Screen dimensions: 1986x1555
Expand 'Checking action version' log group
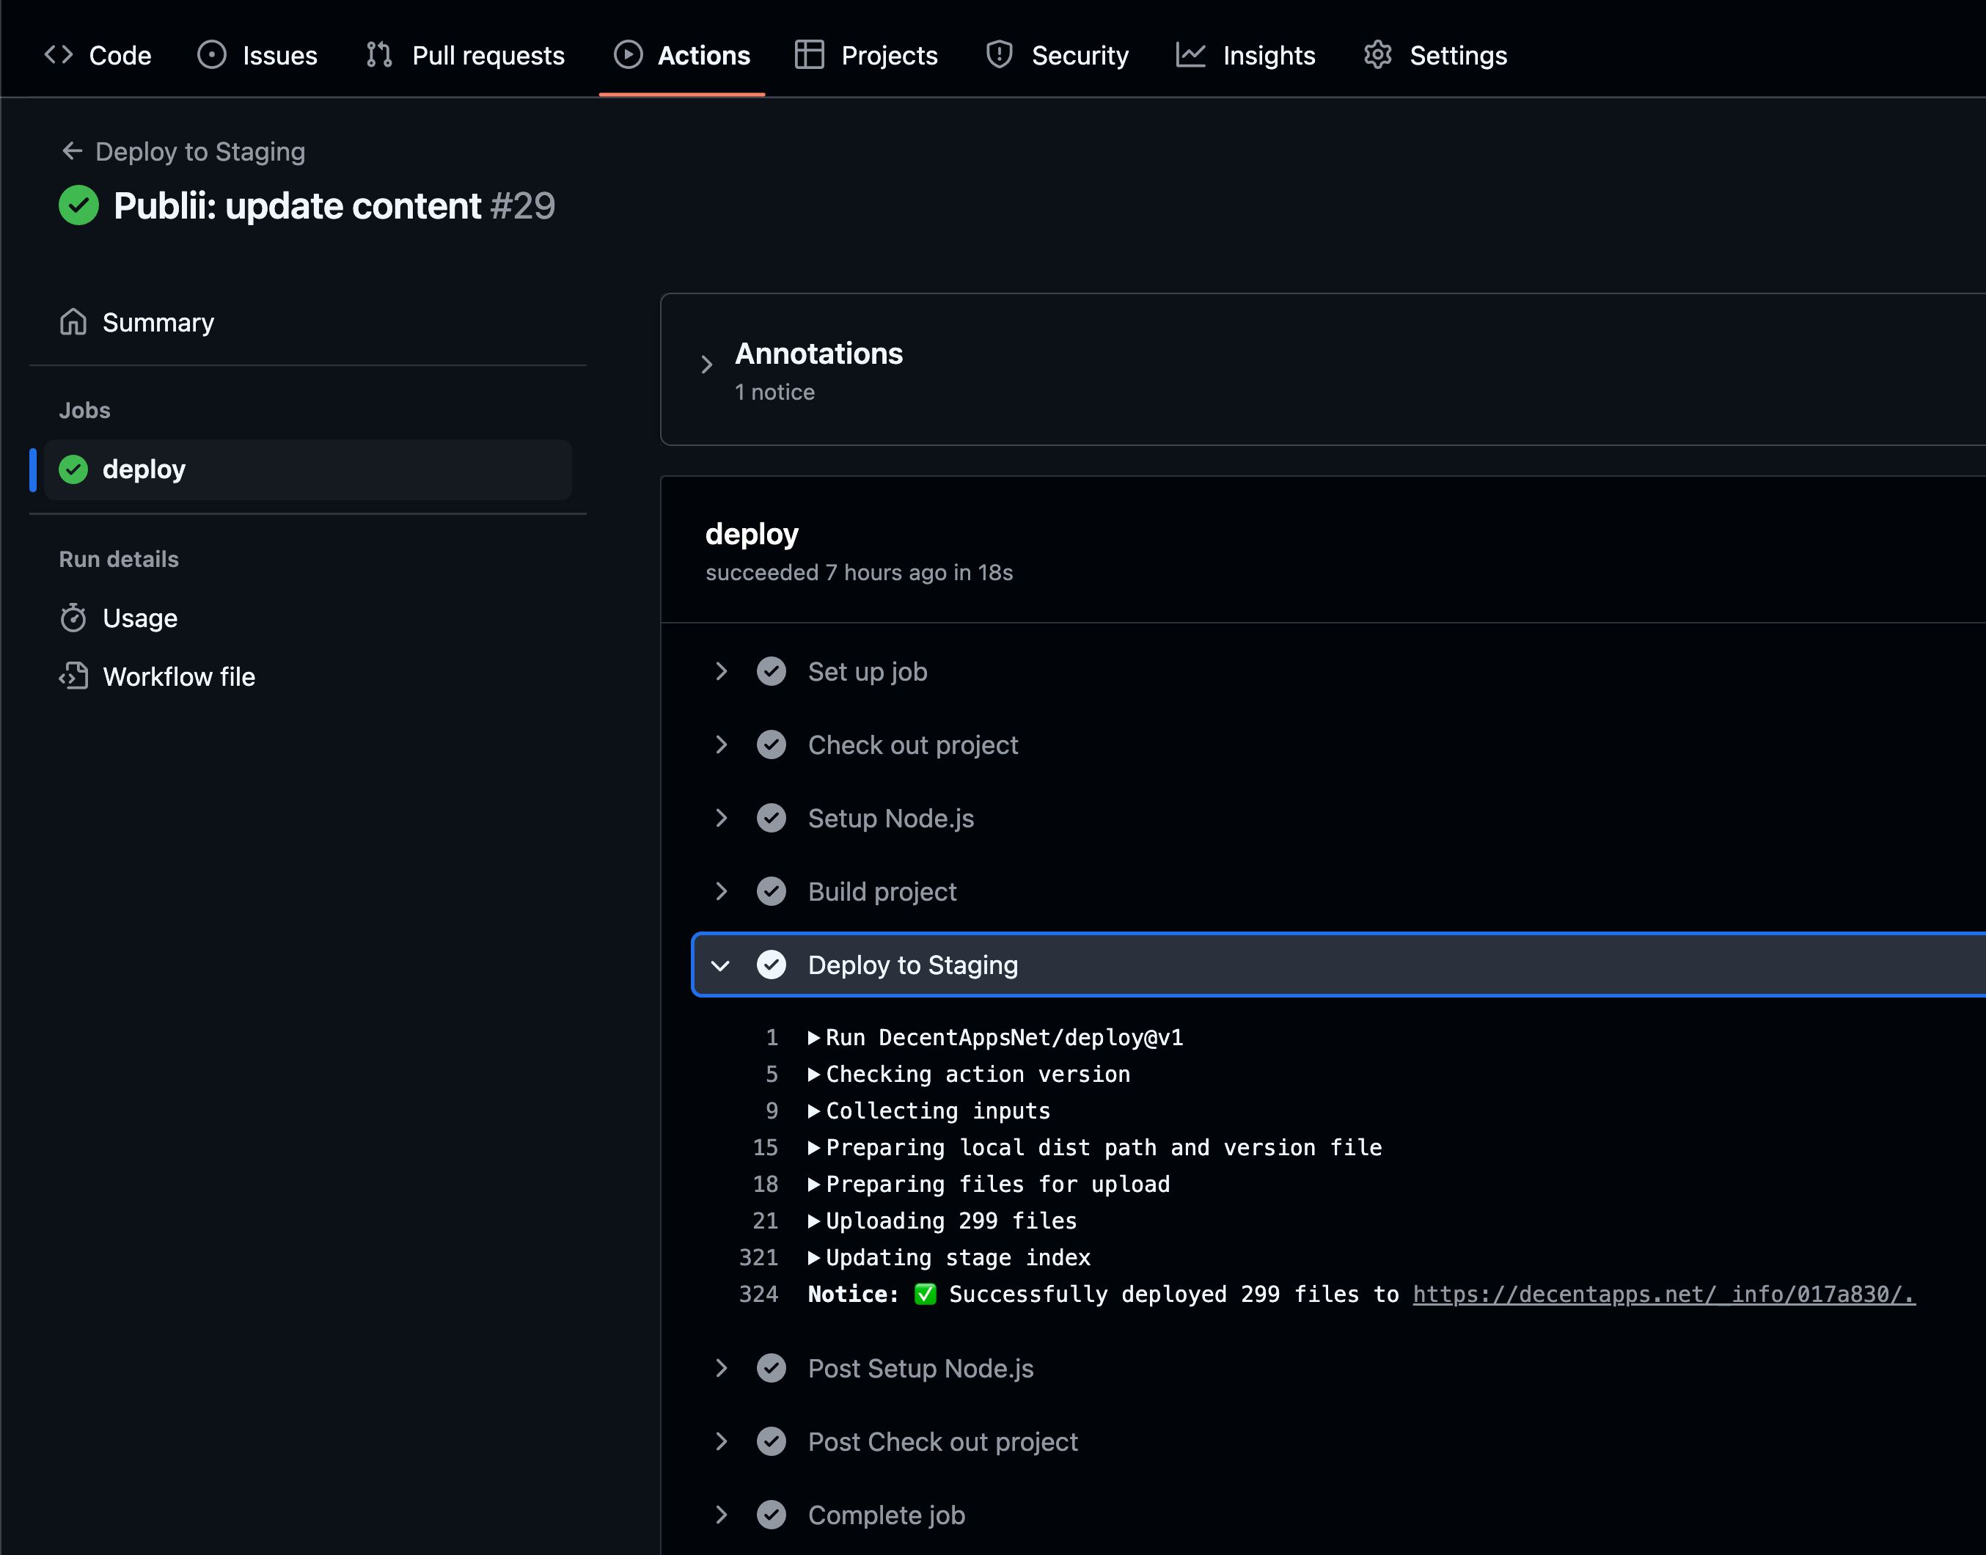[970, 1075]
